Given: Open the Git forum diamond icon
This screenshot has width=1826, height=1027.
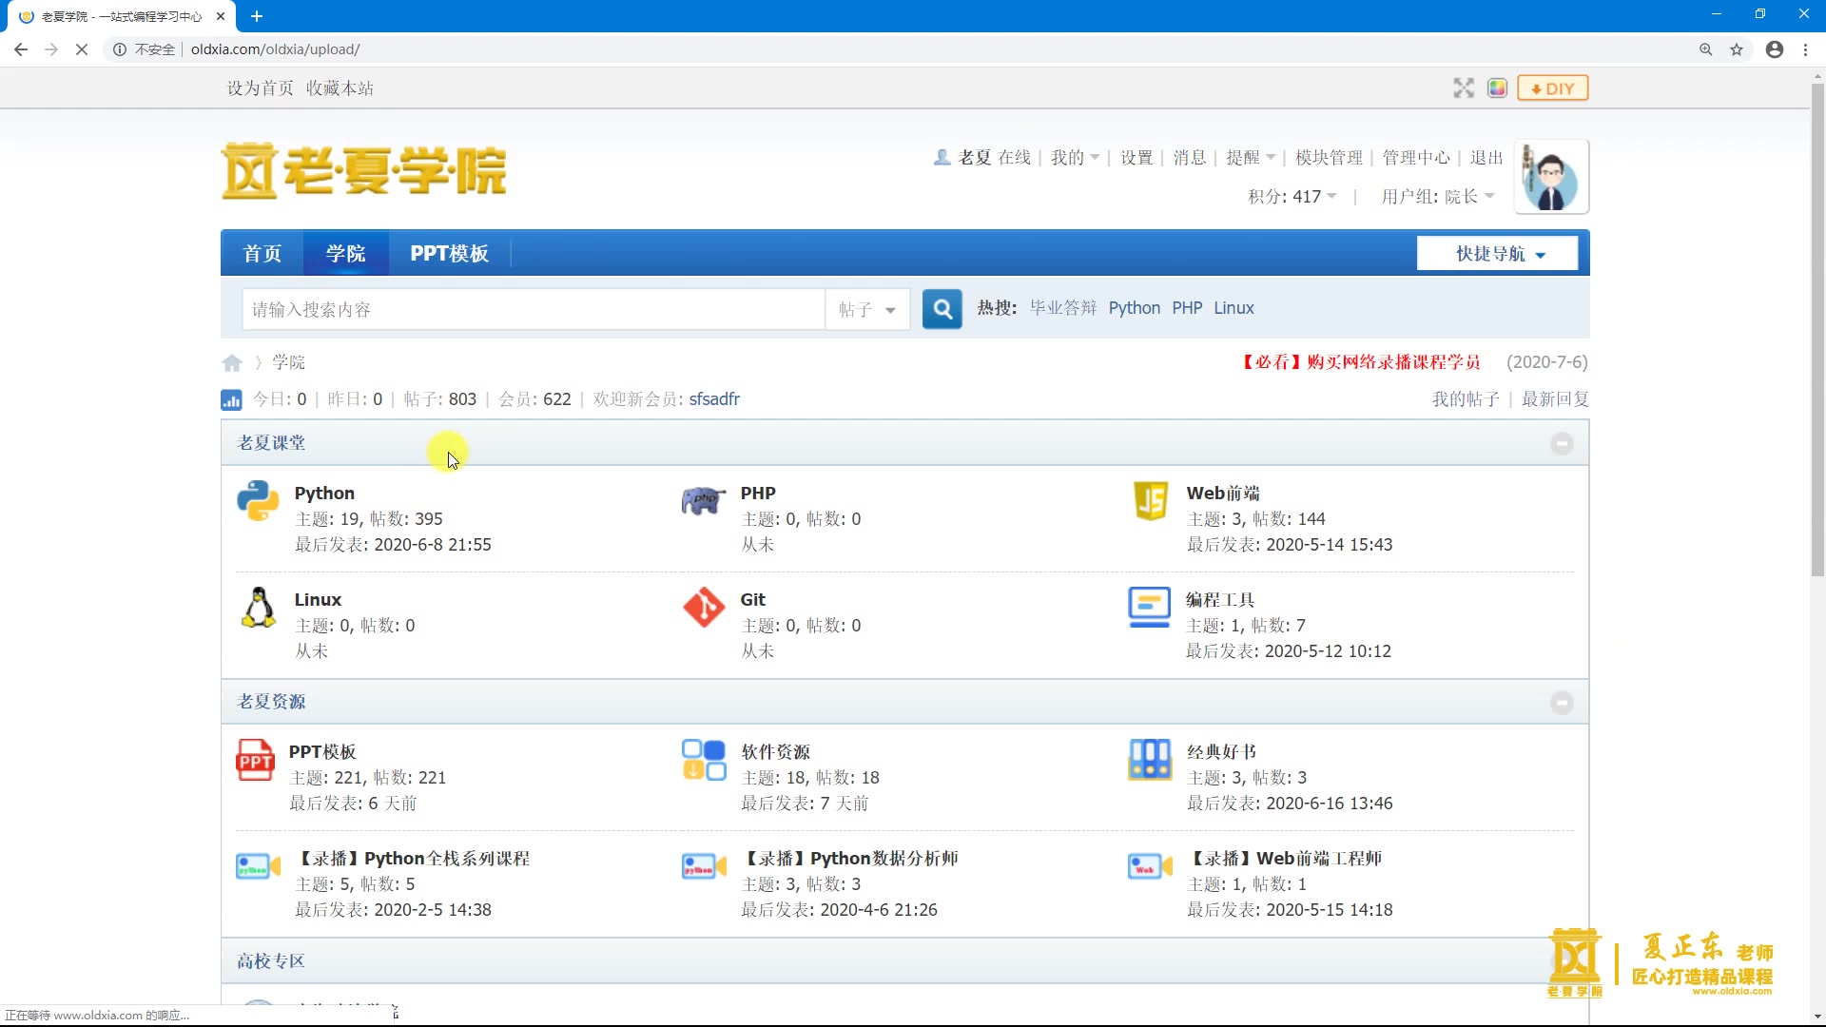Looking at the screenshot, I should (x=704, y=608).
